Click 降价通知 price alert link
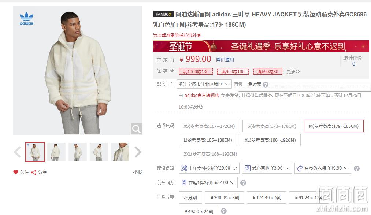371x215 pixels. (225, 59)
